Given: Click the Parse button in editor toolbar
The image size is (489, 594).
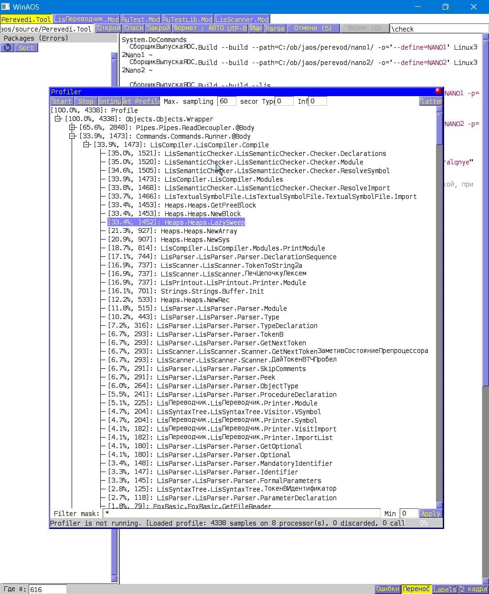Looking at the screenshot, I should pyautogui.click(x=275, y=29).
